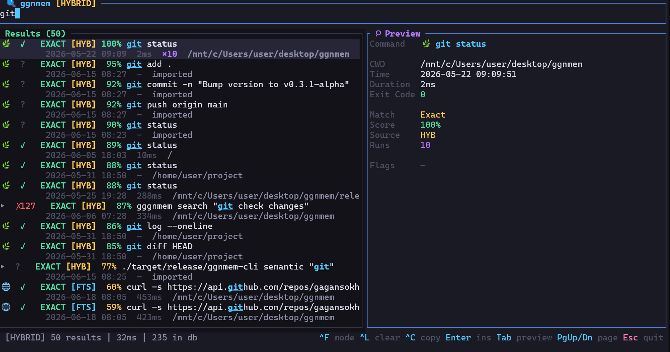Click the Esc quit shortcut hint

(643, 338)
